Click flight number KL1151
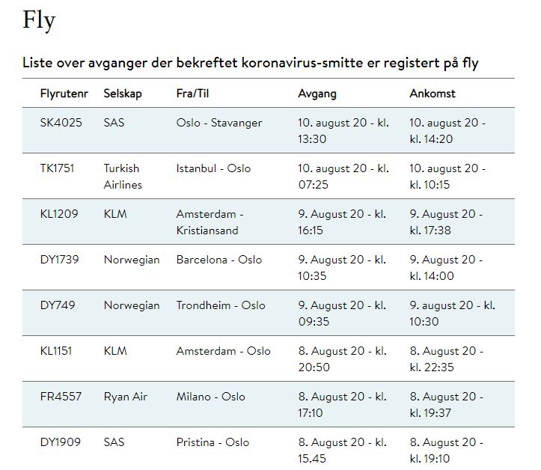Viewport: 541px width, 470px height. click(x=56, y=350)
